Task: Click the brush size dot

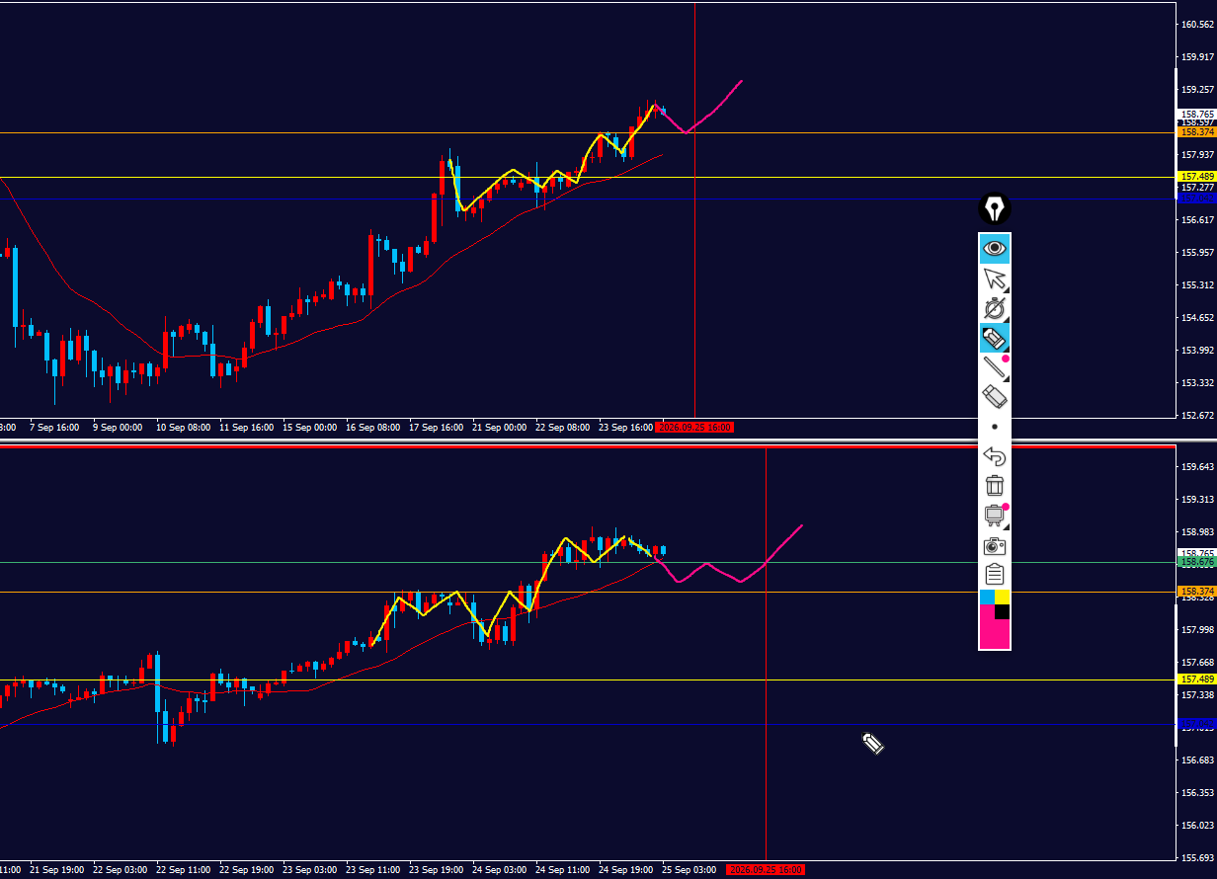Action: [x=995, y=427]
